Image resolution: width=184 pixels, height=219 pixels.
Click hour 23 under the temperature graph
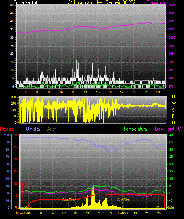(x=159, y=213)
